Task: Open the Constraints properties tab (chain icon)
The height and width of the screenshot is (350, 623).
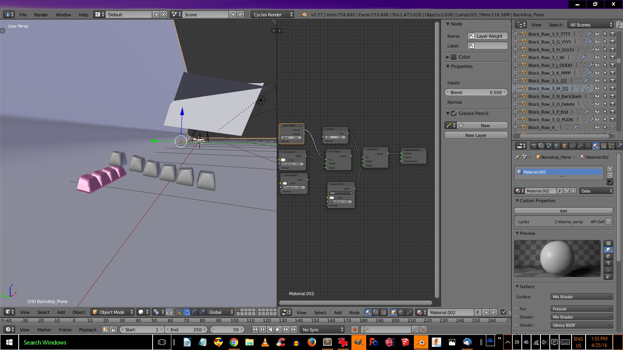Action: coord(572,146)
